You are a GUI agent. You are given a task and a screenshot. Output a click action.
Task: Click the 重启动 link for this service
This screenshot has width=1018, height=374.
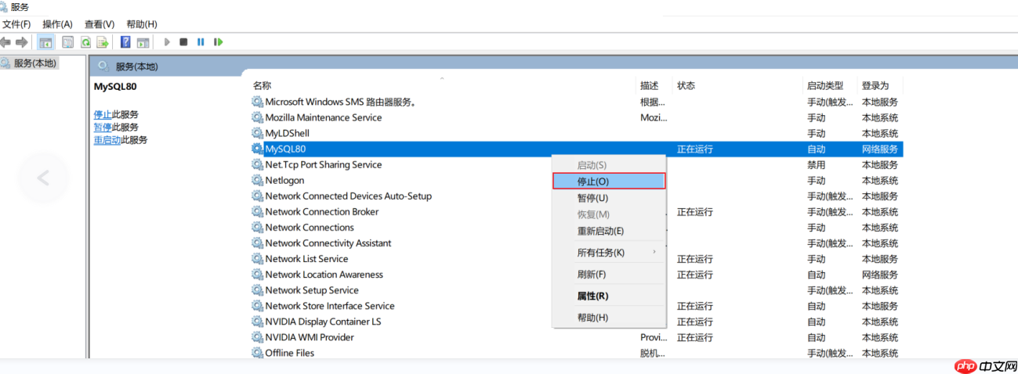coord(107,140)
